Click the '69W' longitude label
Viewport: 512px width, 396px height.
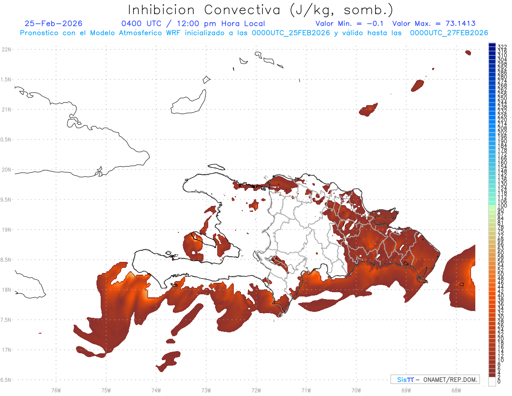(x=406, y=390)
